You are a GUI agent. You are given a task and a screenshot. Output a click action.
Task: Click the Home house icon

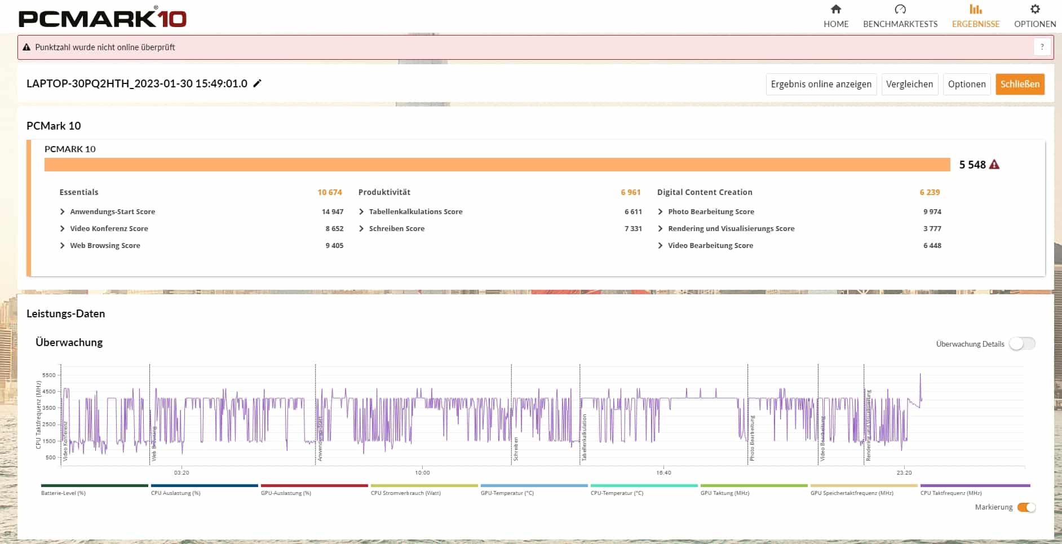835,10
